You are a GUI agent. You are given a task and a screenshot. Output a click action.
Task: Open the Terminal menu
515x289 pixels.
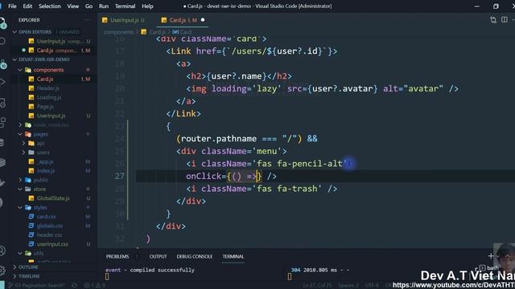click(125, 6)
